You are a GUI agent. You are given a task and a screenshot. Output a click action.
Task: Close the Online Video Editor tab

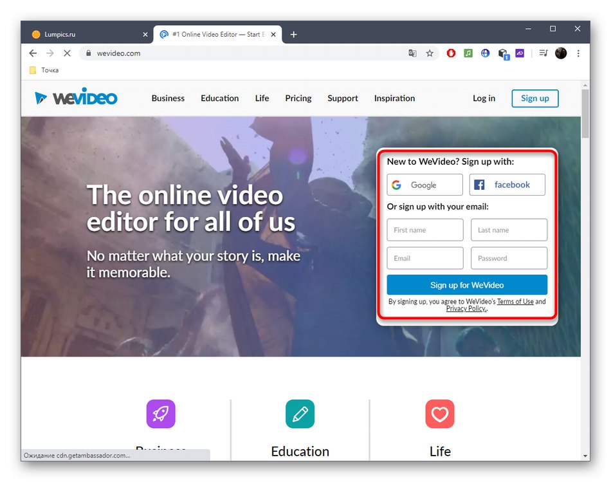tap(273, 34)
